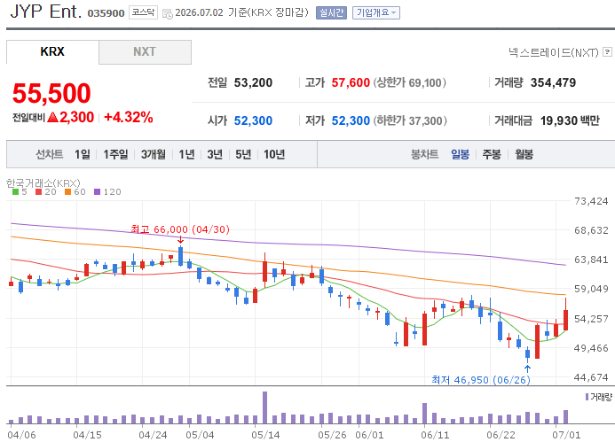Click the 73,424 price axis label

point(591,201)
